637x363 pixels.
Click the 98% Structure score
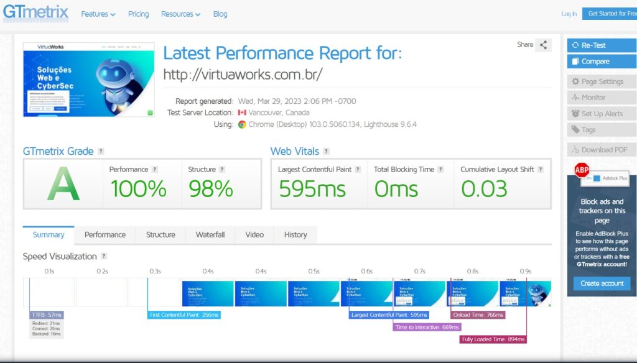211,189
